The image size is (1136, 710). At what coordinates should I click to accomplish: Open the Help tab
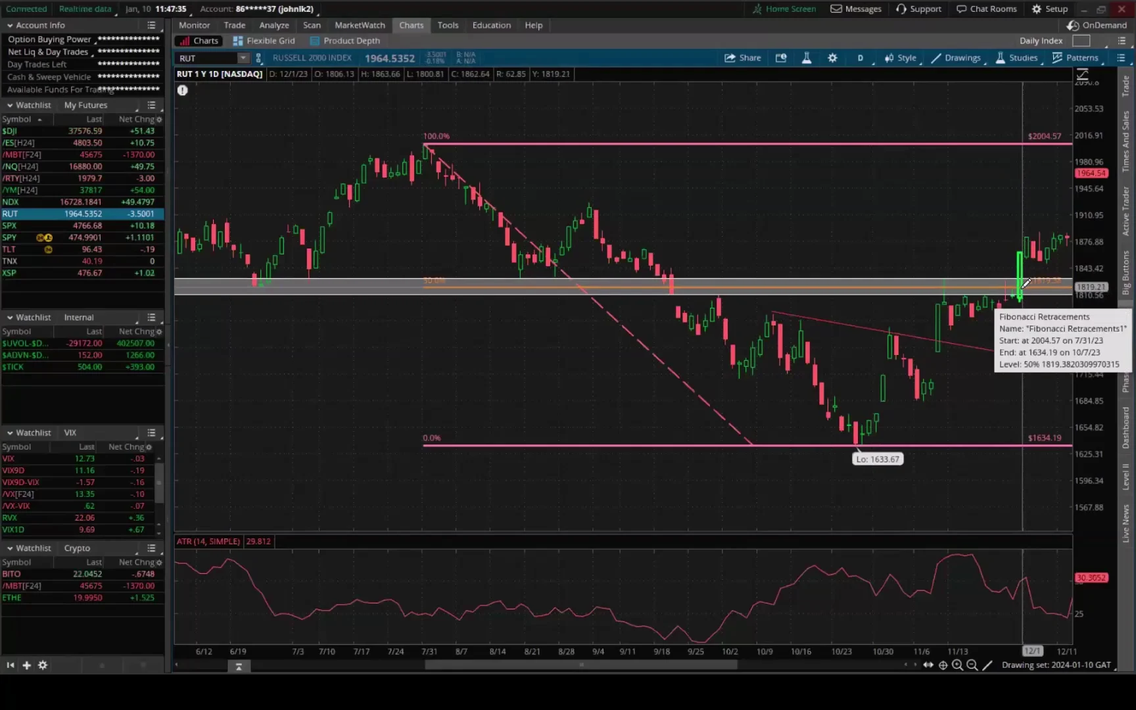pyautogui.click(x=534, y=25)
